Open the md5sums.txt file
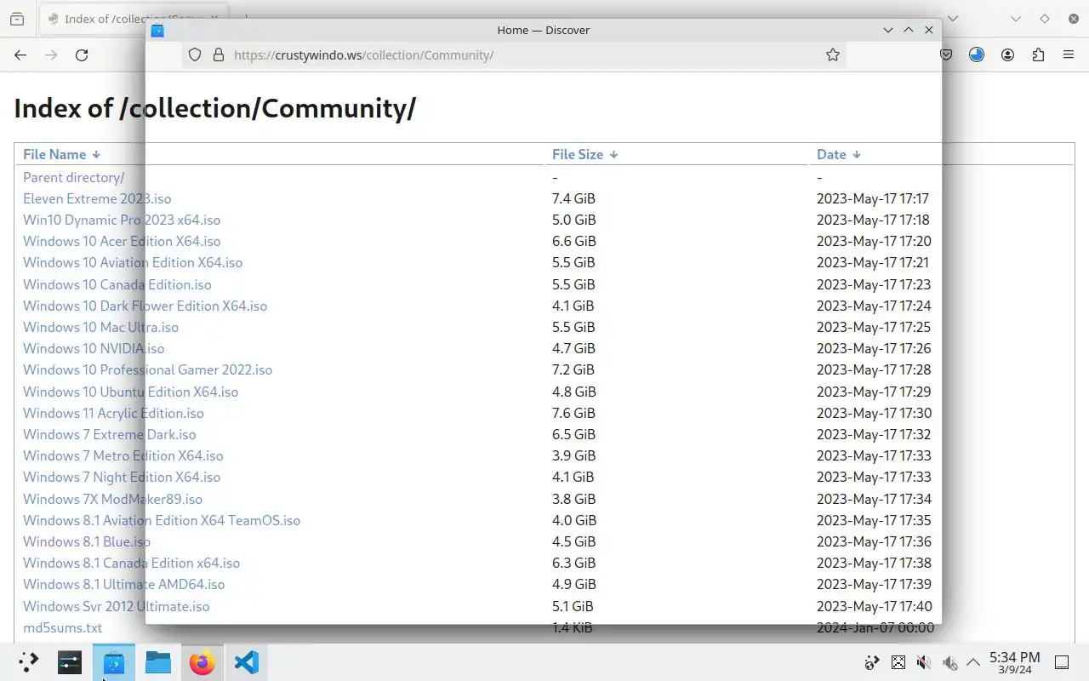1089x681 pixels. [x=62, y=627]
